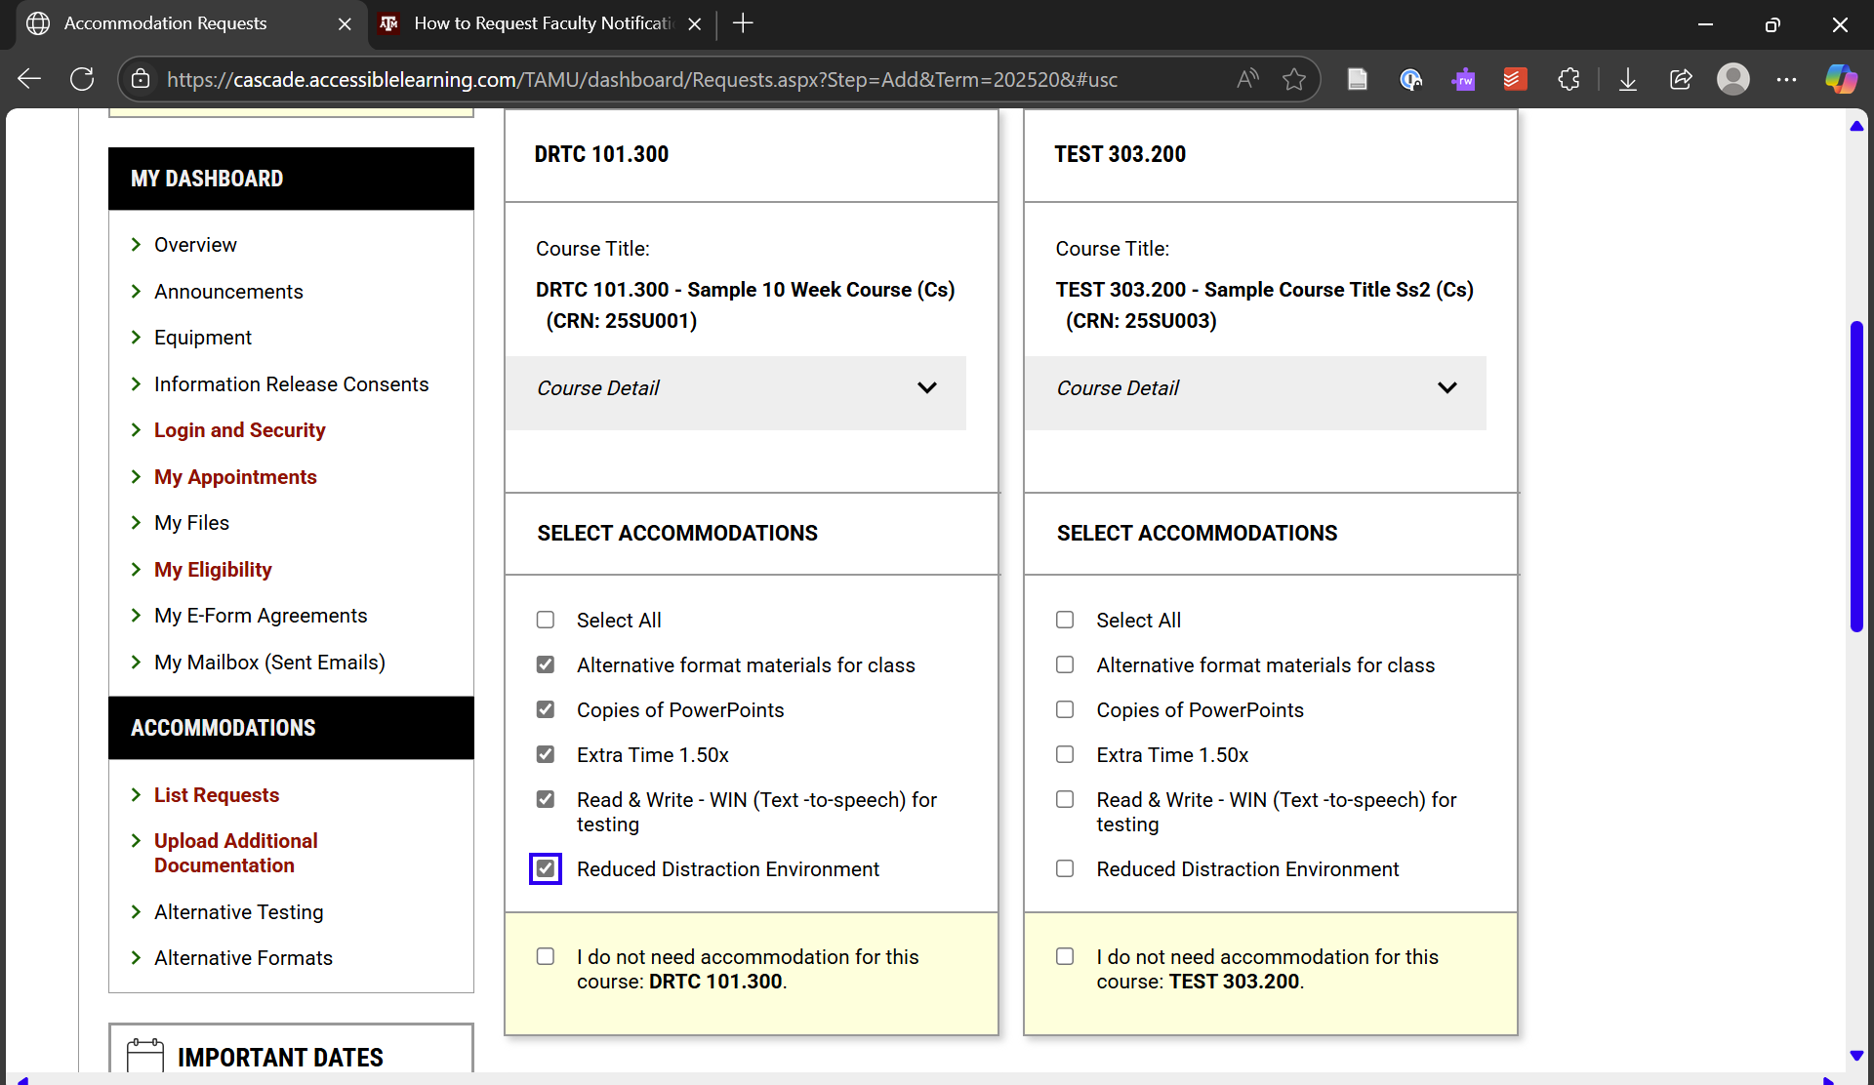Open the browser Extensions puzzle menu

click(x=1568, y=79)
